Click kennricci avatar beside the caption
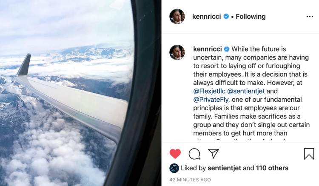The image size is (319, 186). tap(177, 52)
